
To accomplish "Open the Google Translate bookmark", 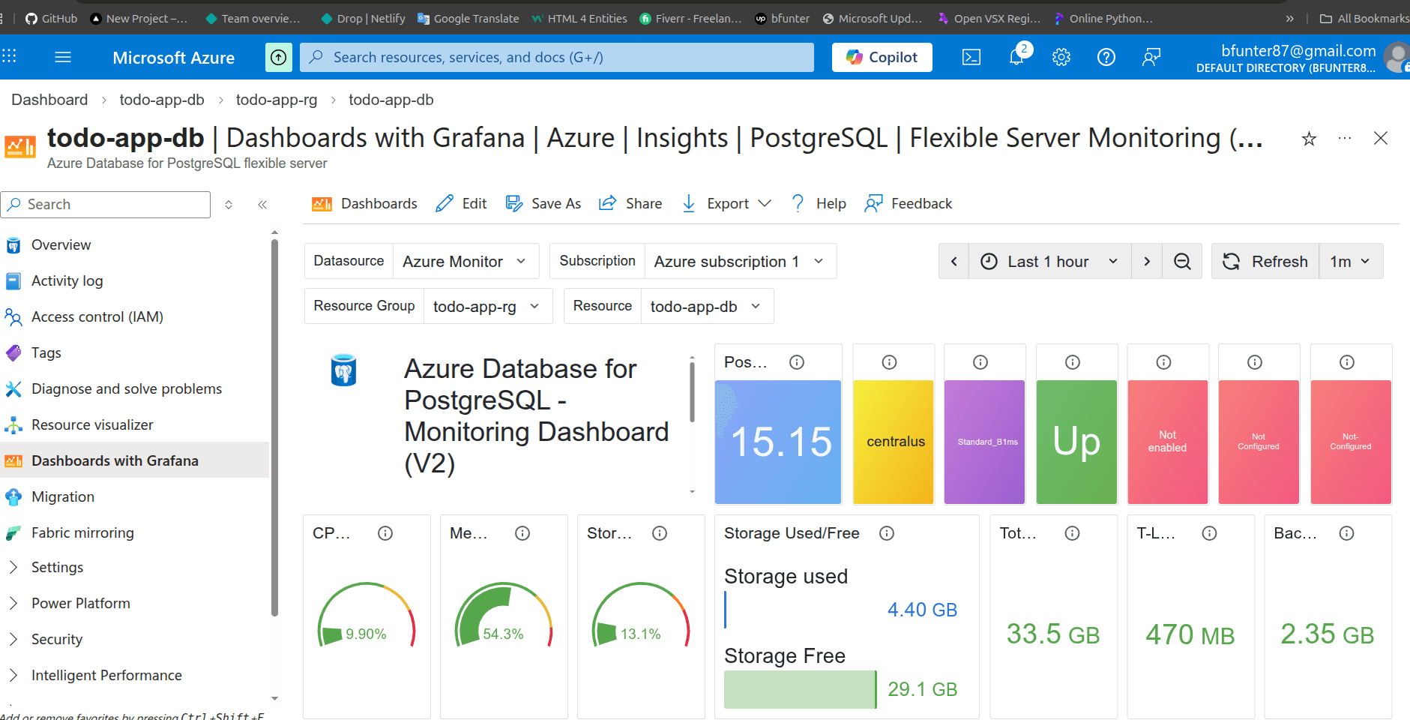I will click(469, 19).
